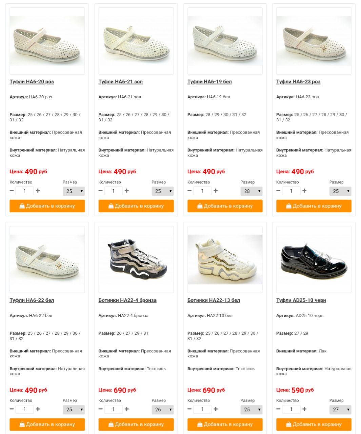
Task: Click minus icon for Туфли НА6-22 бел
Action: tap(12, 409)
